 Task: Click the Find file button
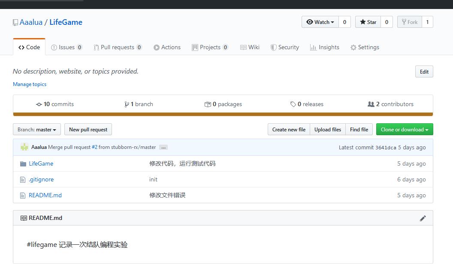point(359,129)
